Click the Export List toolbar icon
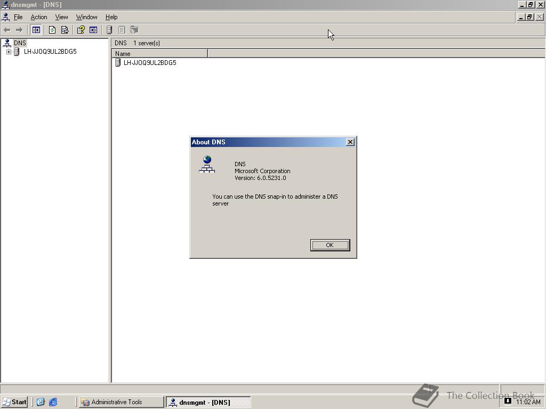The width and height of the screenshot is (546, 409). pyautogui.click(x=65, y=30)
